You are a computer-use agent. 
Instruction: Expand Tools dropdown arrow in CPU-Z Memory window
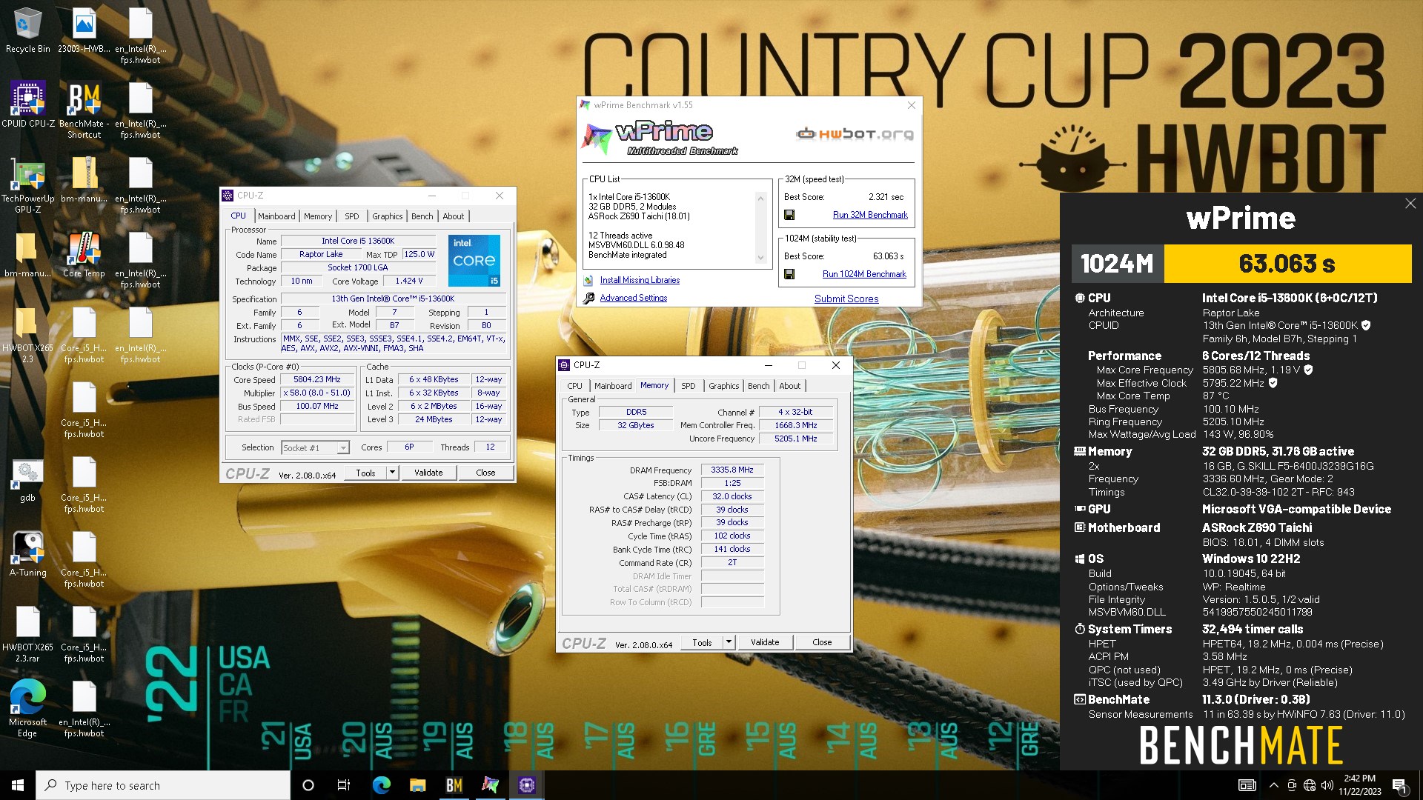tap(729, 642)
